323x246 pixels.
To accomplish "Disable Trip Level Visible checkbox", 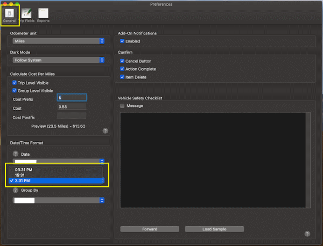I will (x=15, y=83).
